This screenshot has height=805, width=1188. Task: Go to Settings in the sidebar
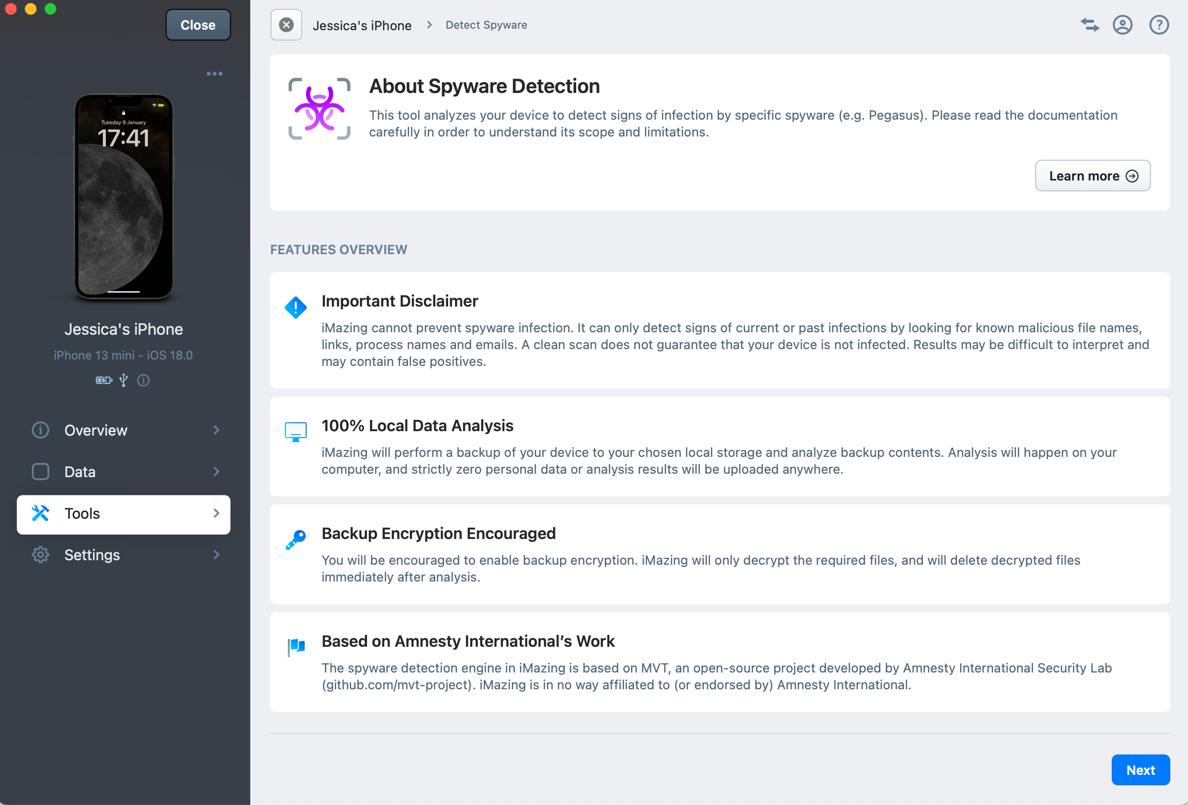point(124,555)
